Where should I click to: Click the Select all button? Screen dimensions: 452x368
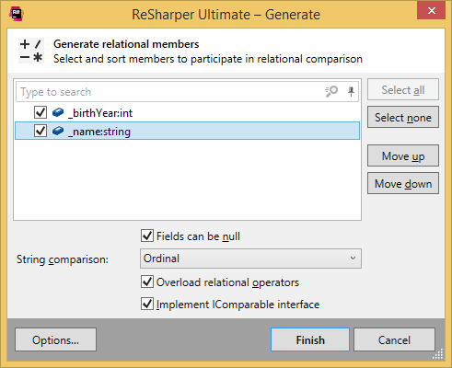point(403,89)
